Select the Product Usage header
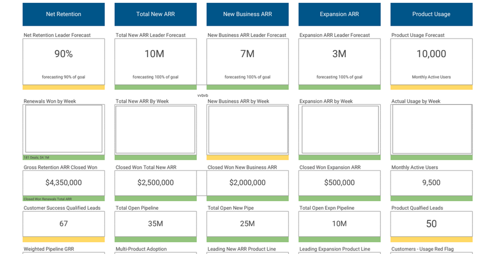 pyautogui.click(x=431, y=14)
